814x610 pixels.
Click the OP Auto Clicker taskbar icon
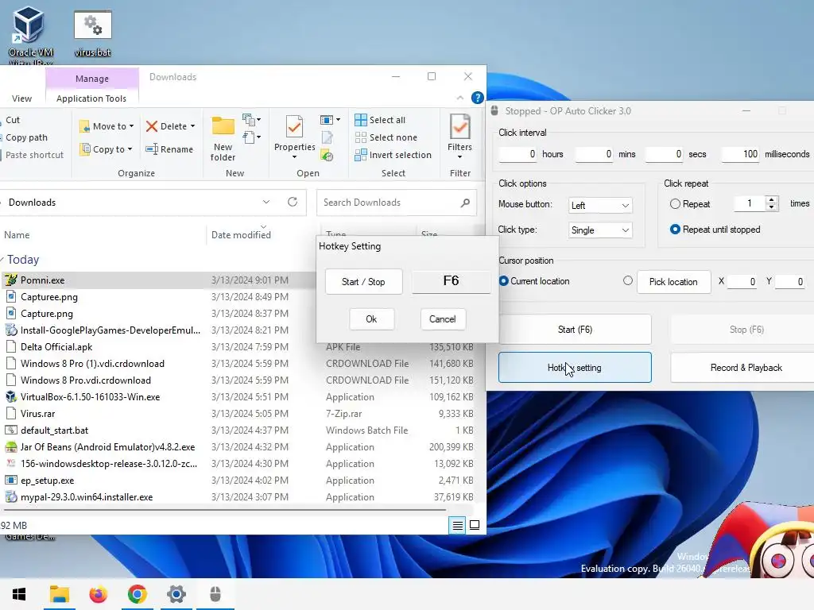(215, 594)
